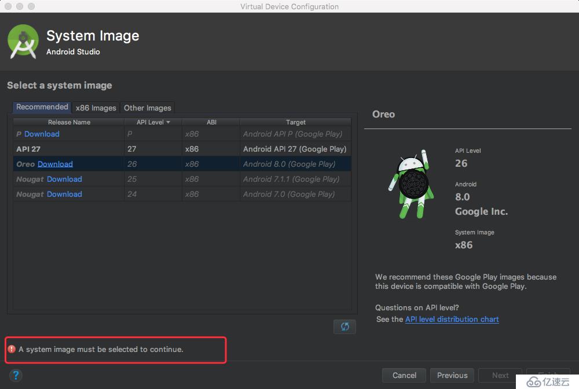This screenshot has height=389, width=579.
Task: Click the Next button
Action: coord(500,375)
